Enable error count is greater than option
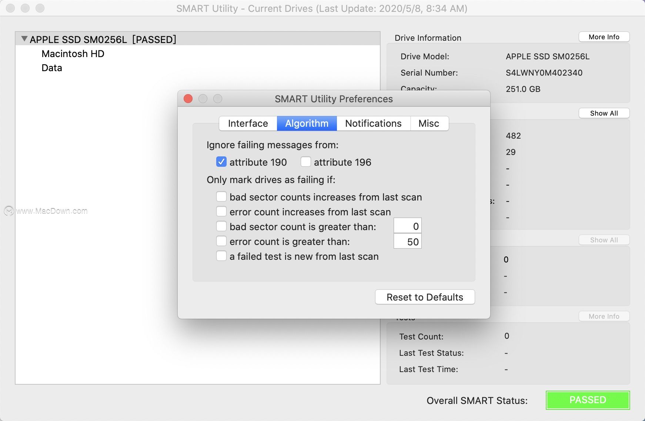The image size is (645, 421). pos(221,241)
